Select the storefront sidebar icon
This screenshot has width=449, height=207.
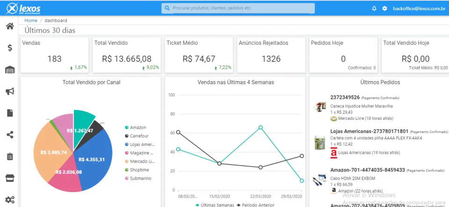(10, 178)
